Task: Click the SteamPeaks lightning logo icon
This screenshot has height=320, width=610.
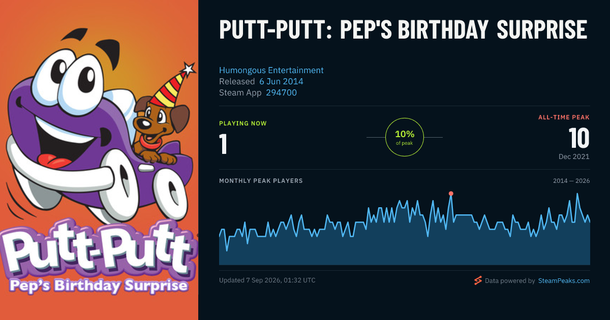Action: point(478,280)
